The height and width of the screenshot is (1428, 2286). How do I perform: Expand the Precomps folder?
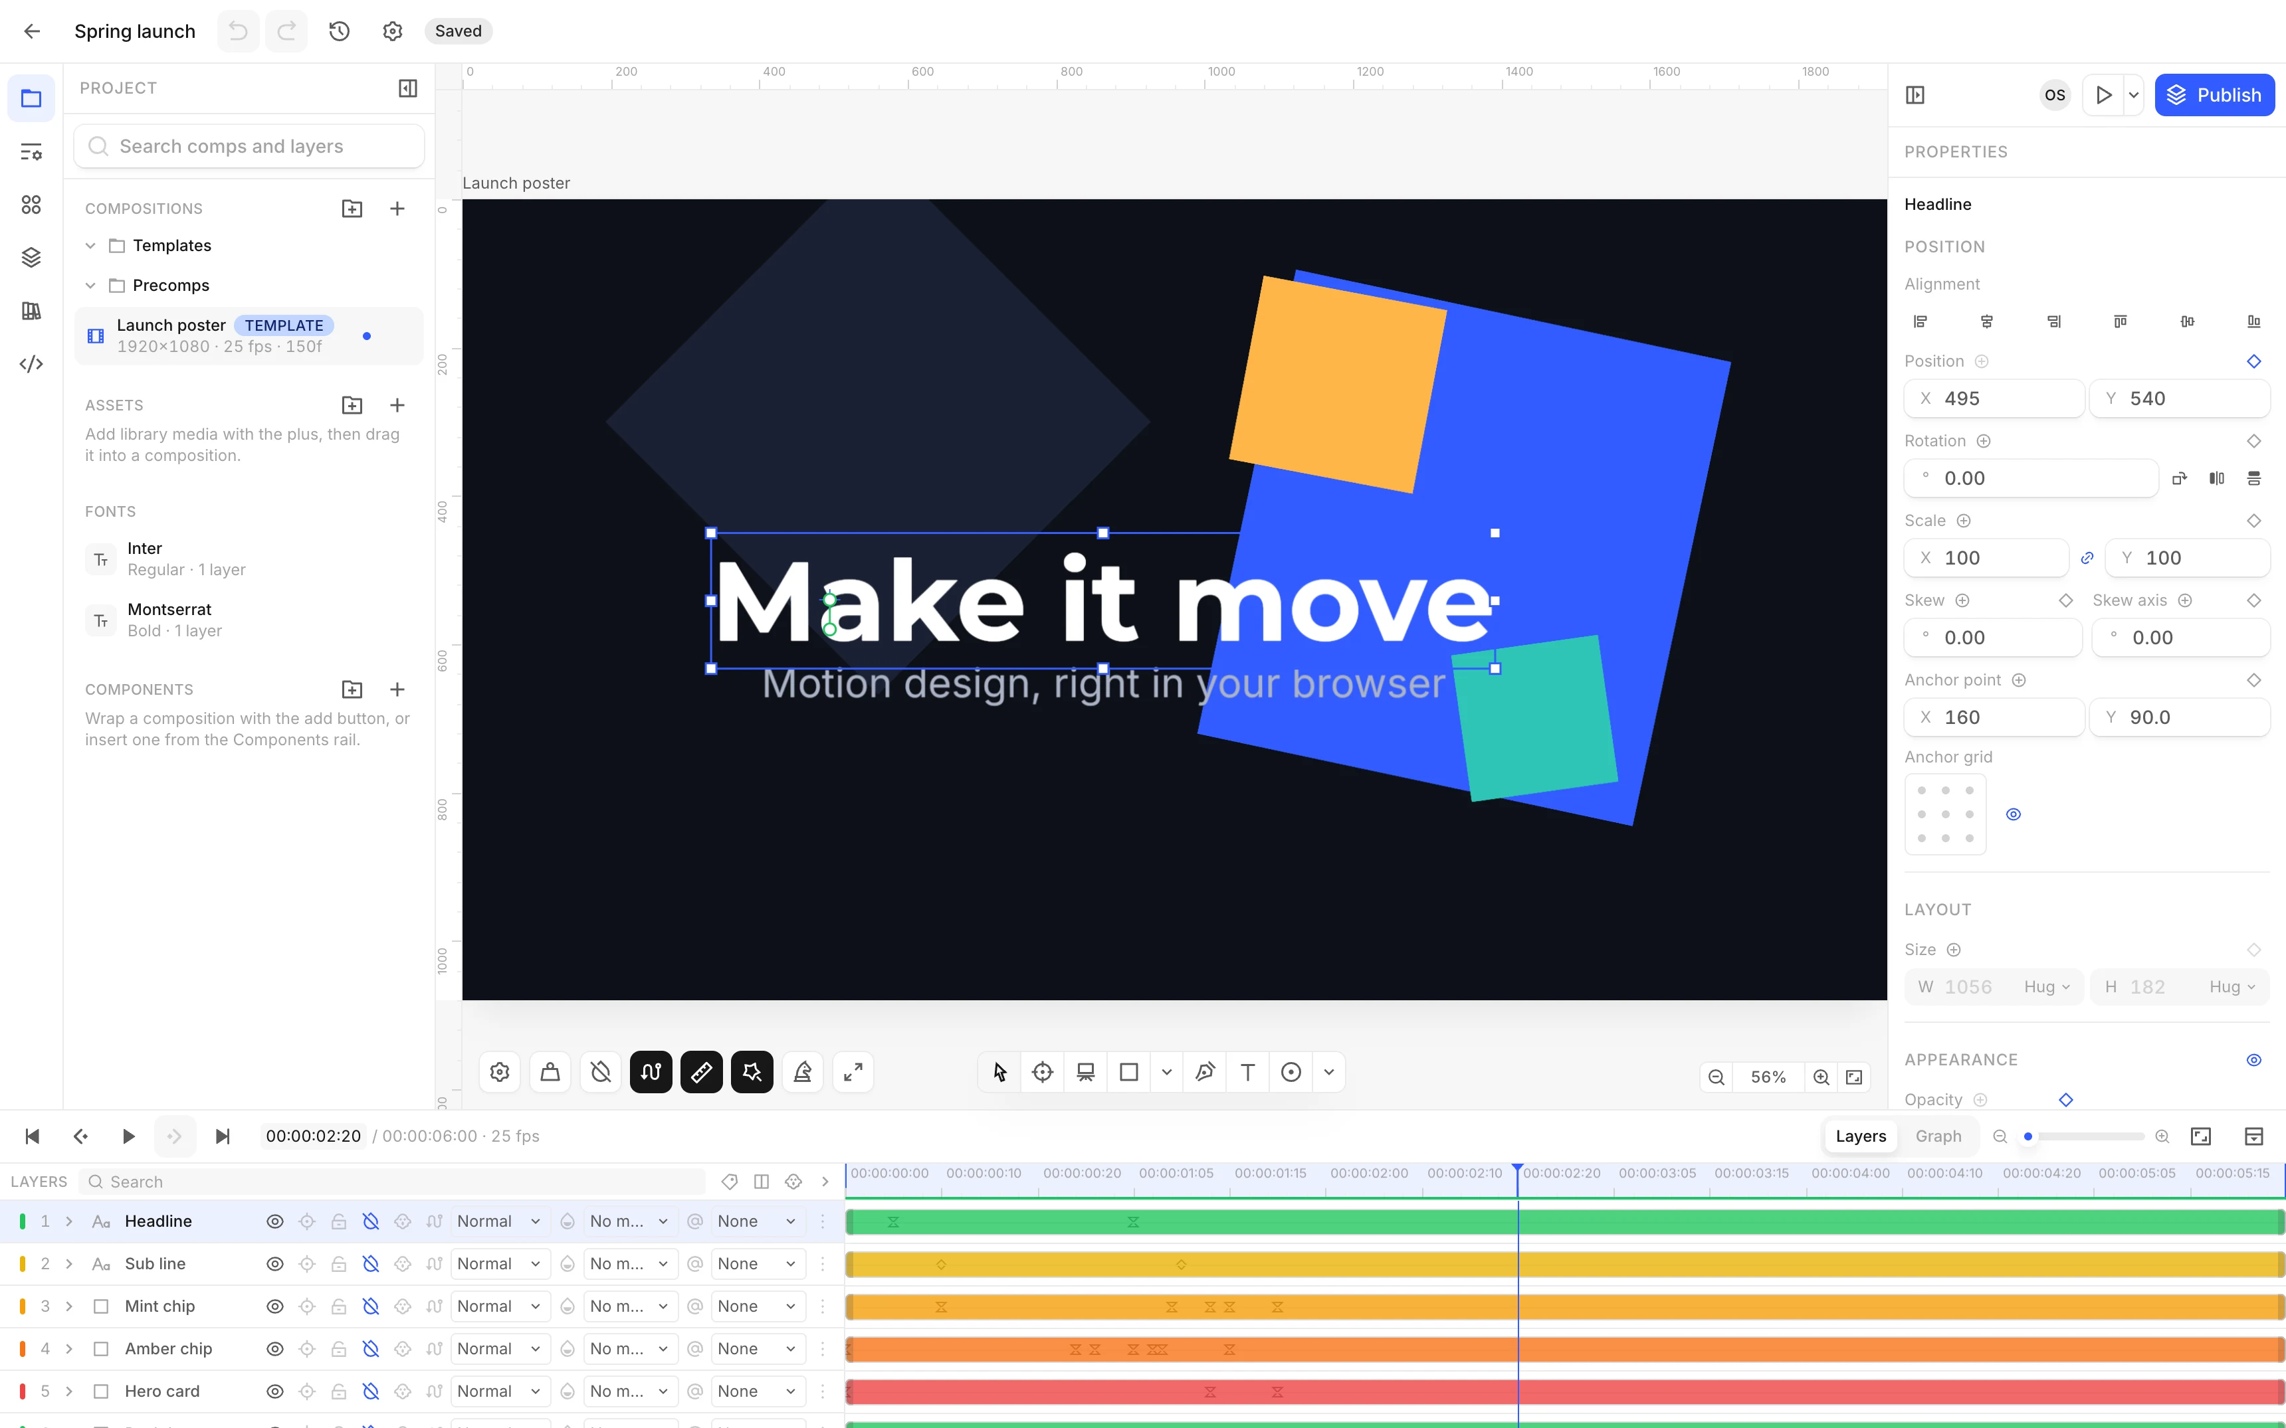click(x=90, y=285)
